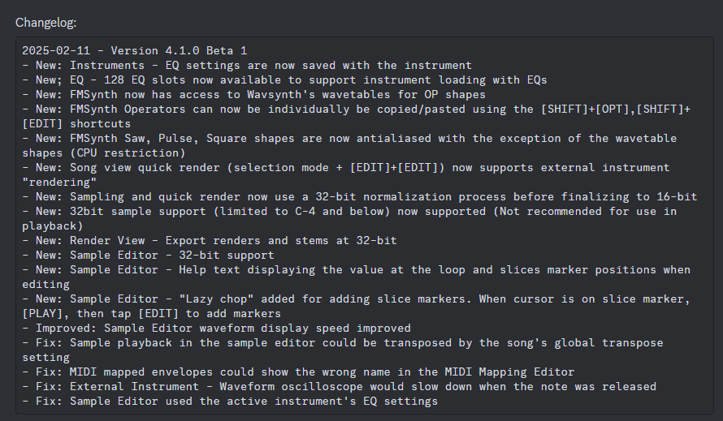Click the 128 EQ slots changelog line

tap(284, 79)
